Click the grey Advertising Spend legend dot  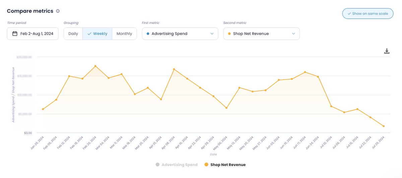(x=157, y=165)
